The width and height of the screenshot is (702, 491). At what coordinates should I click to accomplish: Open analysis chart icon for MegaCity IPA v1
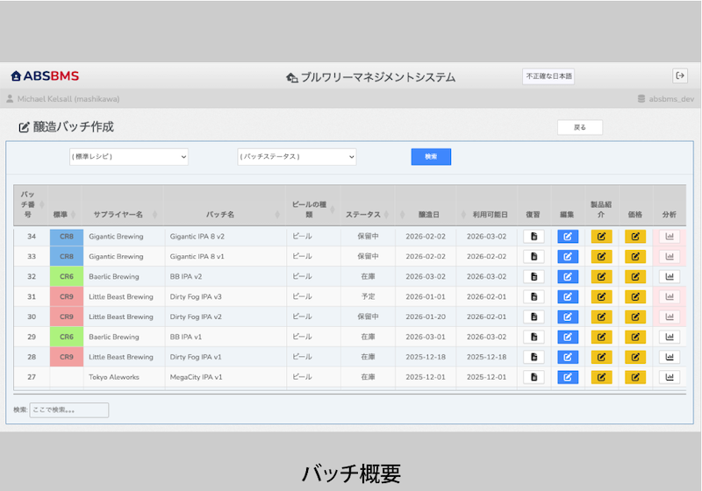point(670,377)
